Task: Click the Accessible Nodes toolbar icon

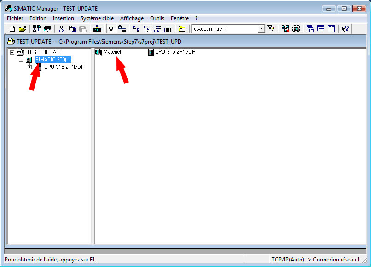Action: (36, 29)
